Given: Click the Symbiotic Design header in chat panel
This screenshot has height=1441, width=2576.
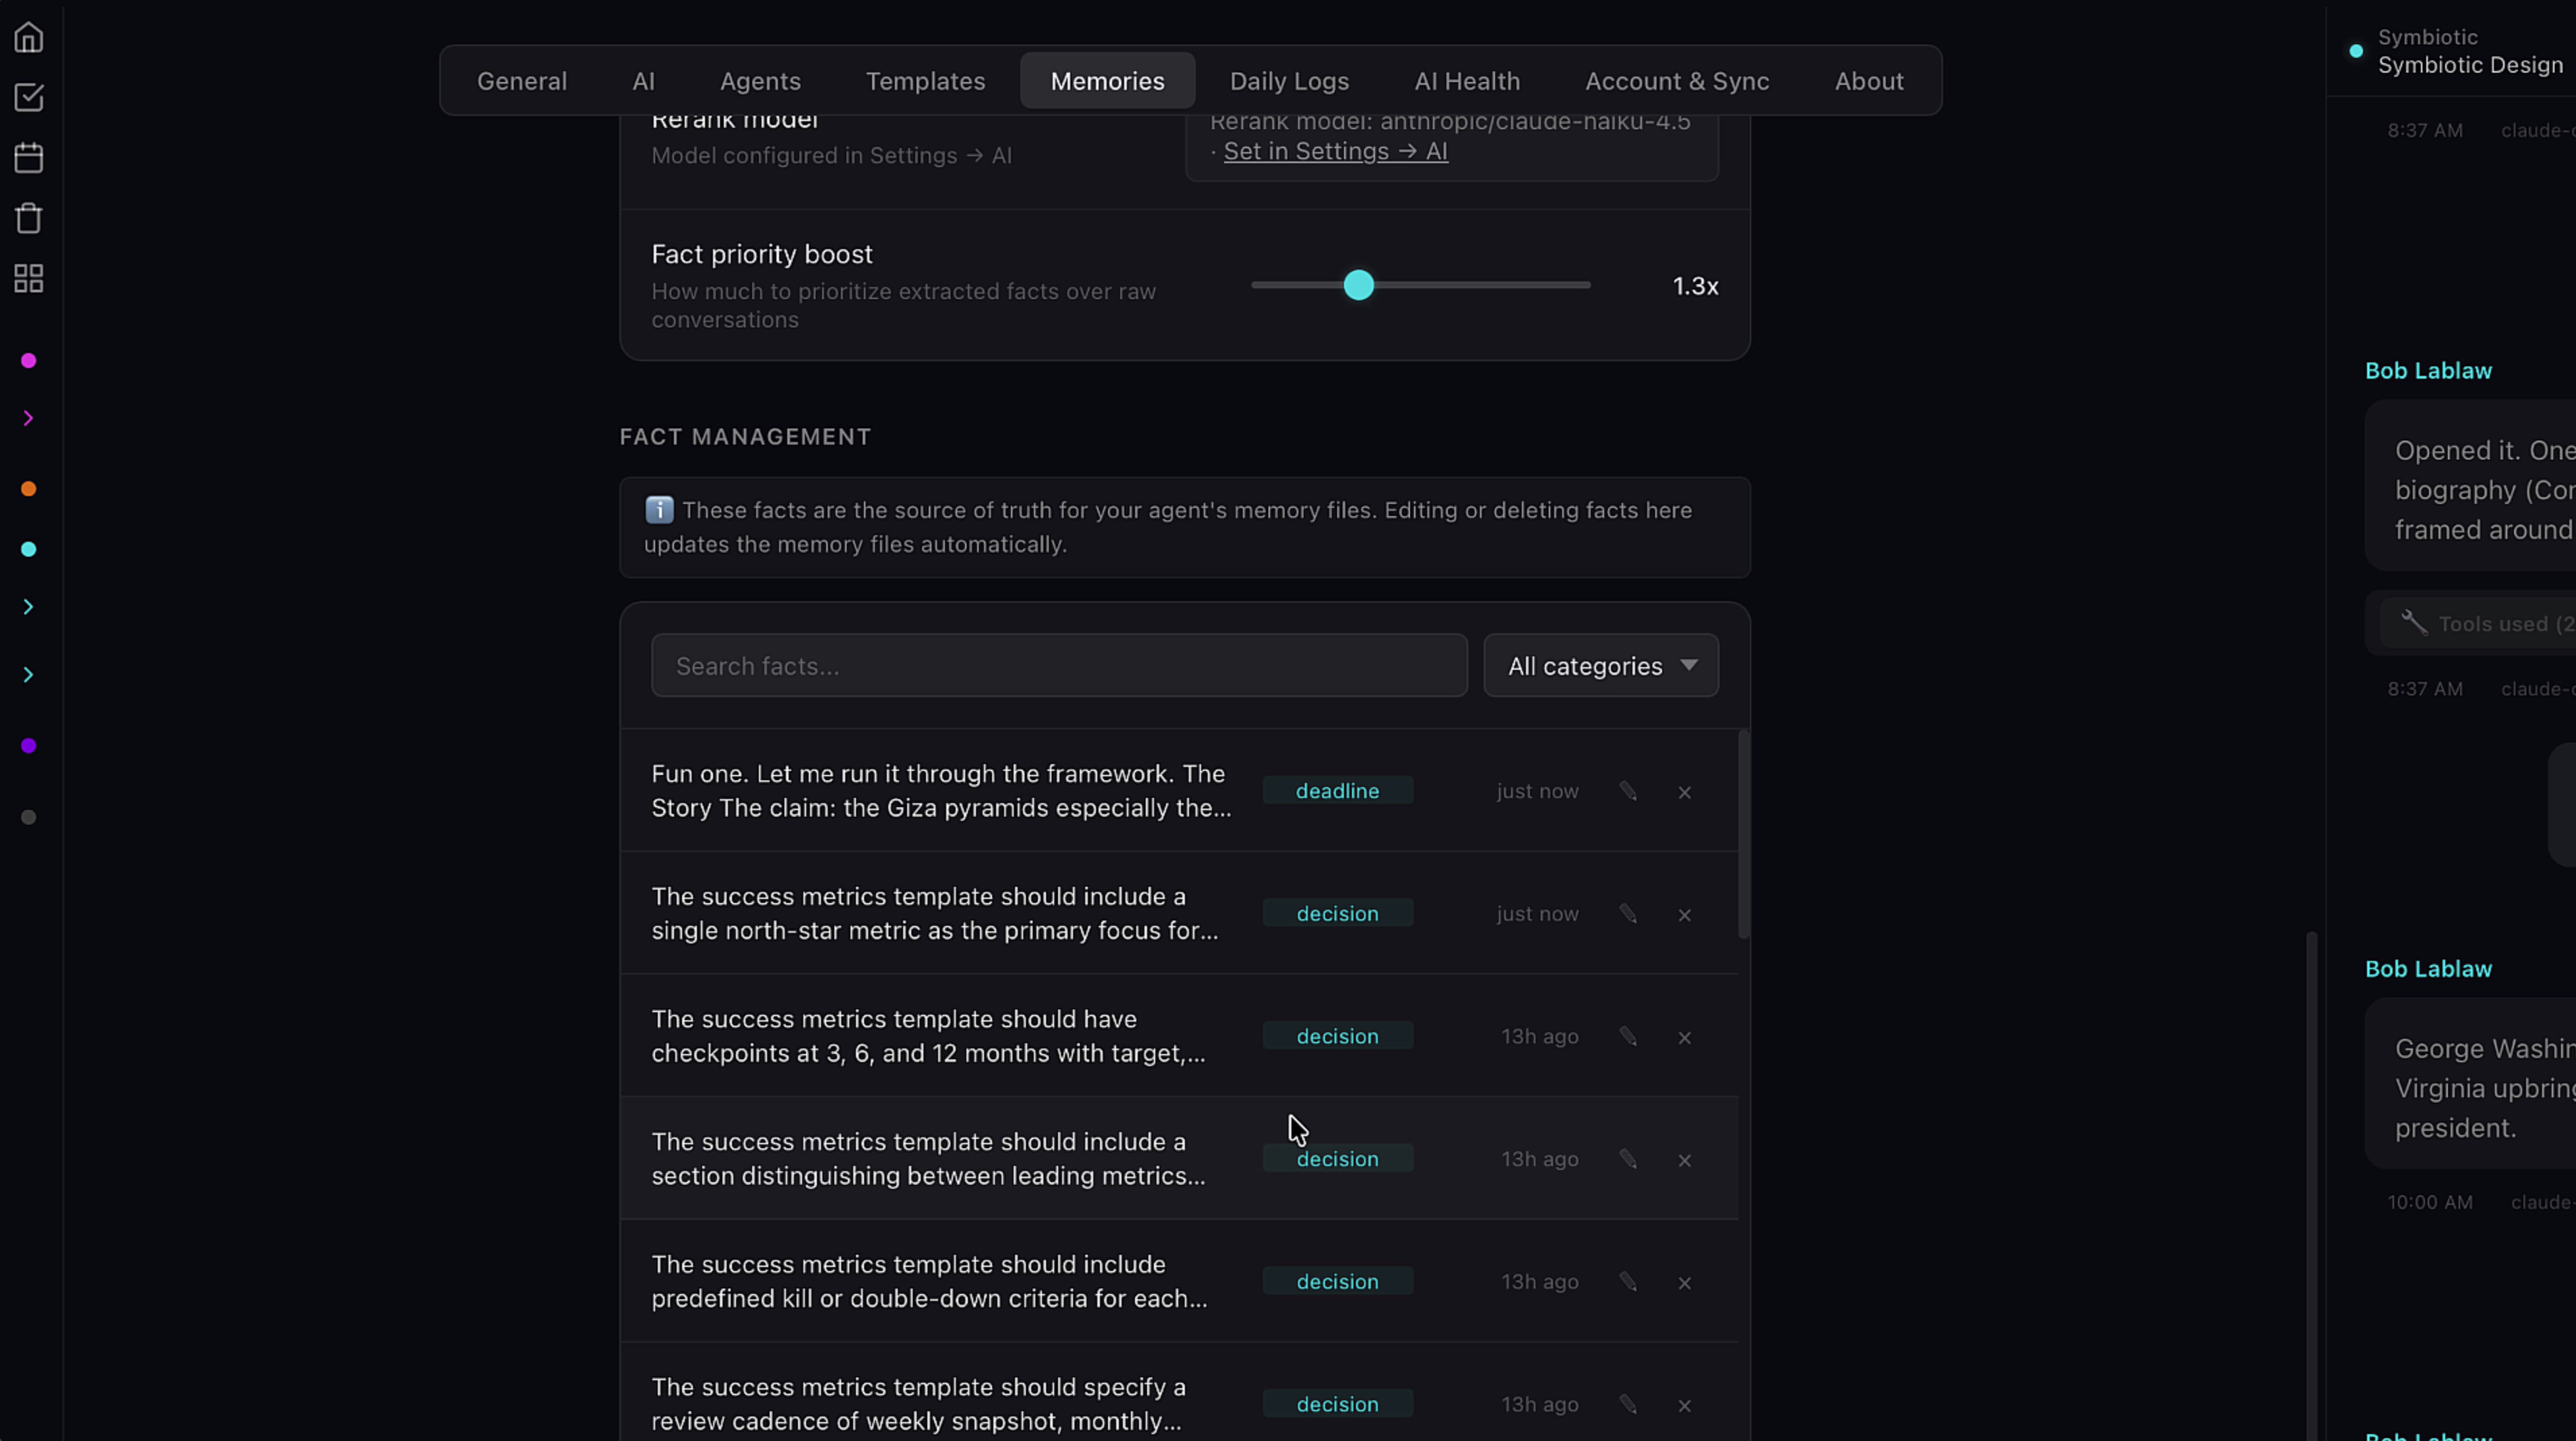Looking at the screenshot, I should [x=2469, y=65].
